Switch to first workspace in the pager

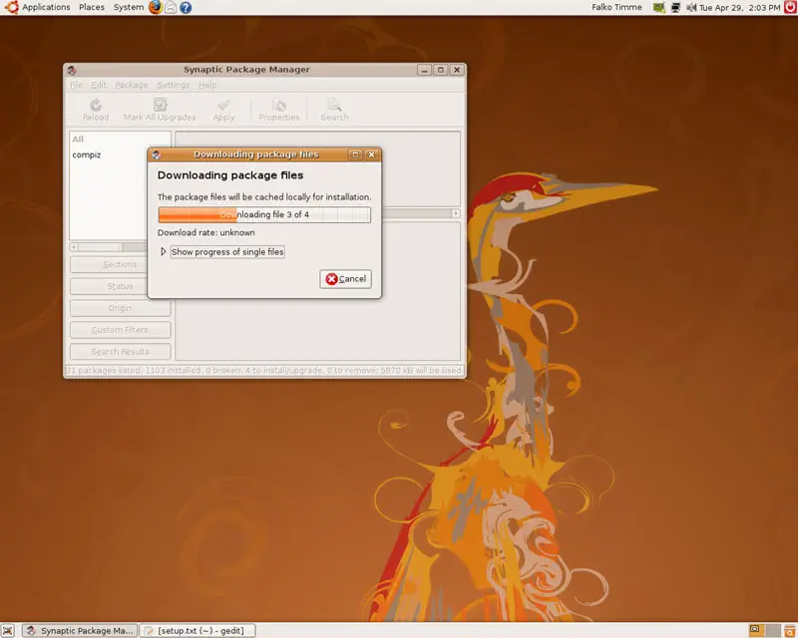click(x=756, y=630)
